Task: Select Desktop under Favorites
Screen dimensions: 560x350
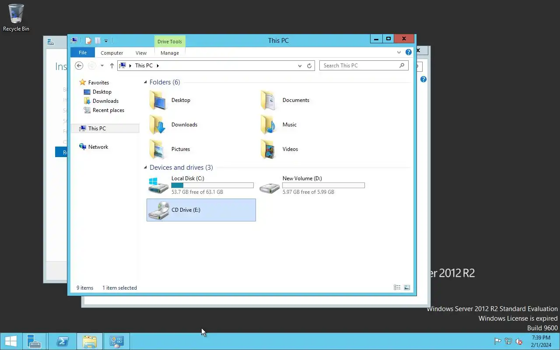Action: pos(102,92)
